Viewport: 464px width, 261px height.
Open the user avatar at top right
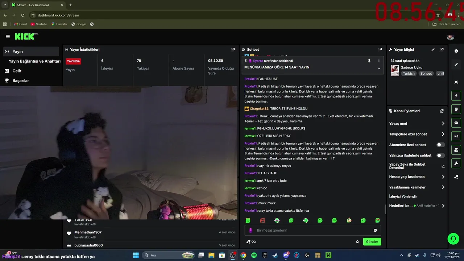point(451,37)
